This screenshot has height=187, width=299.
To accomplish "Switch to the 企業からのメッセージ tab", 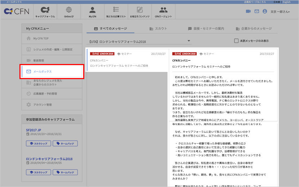I will (254, 28).
